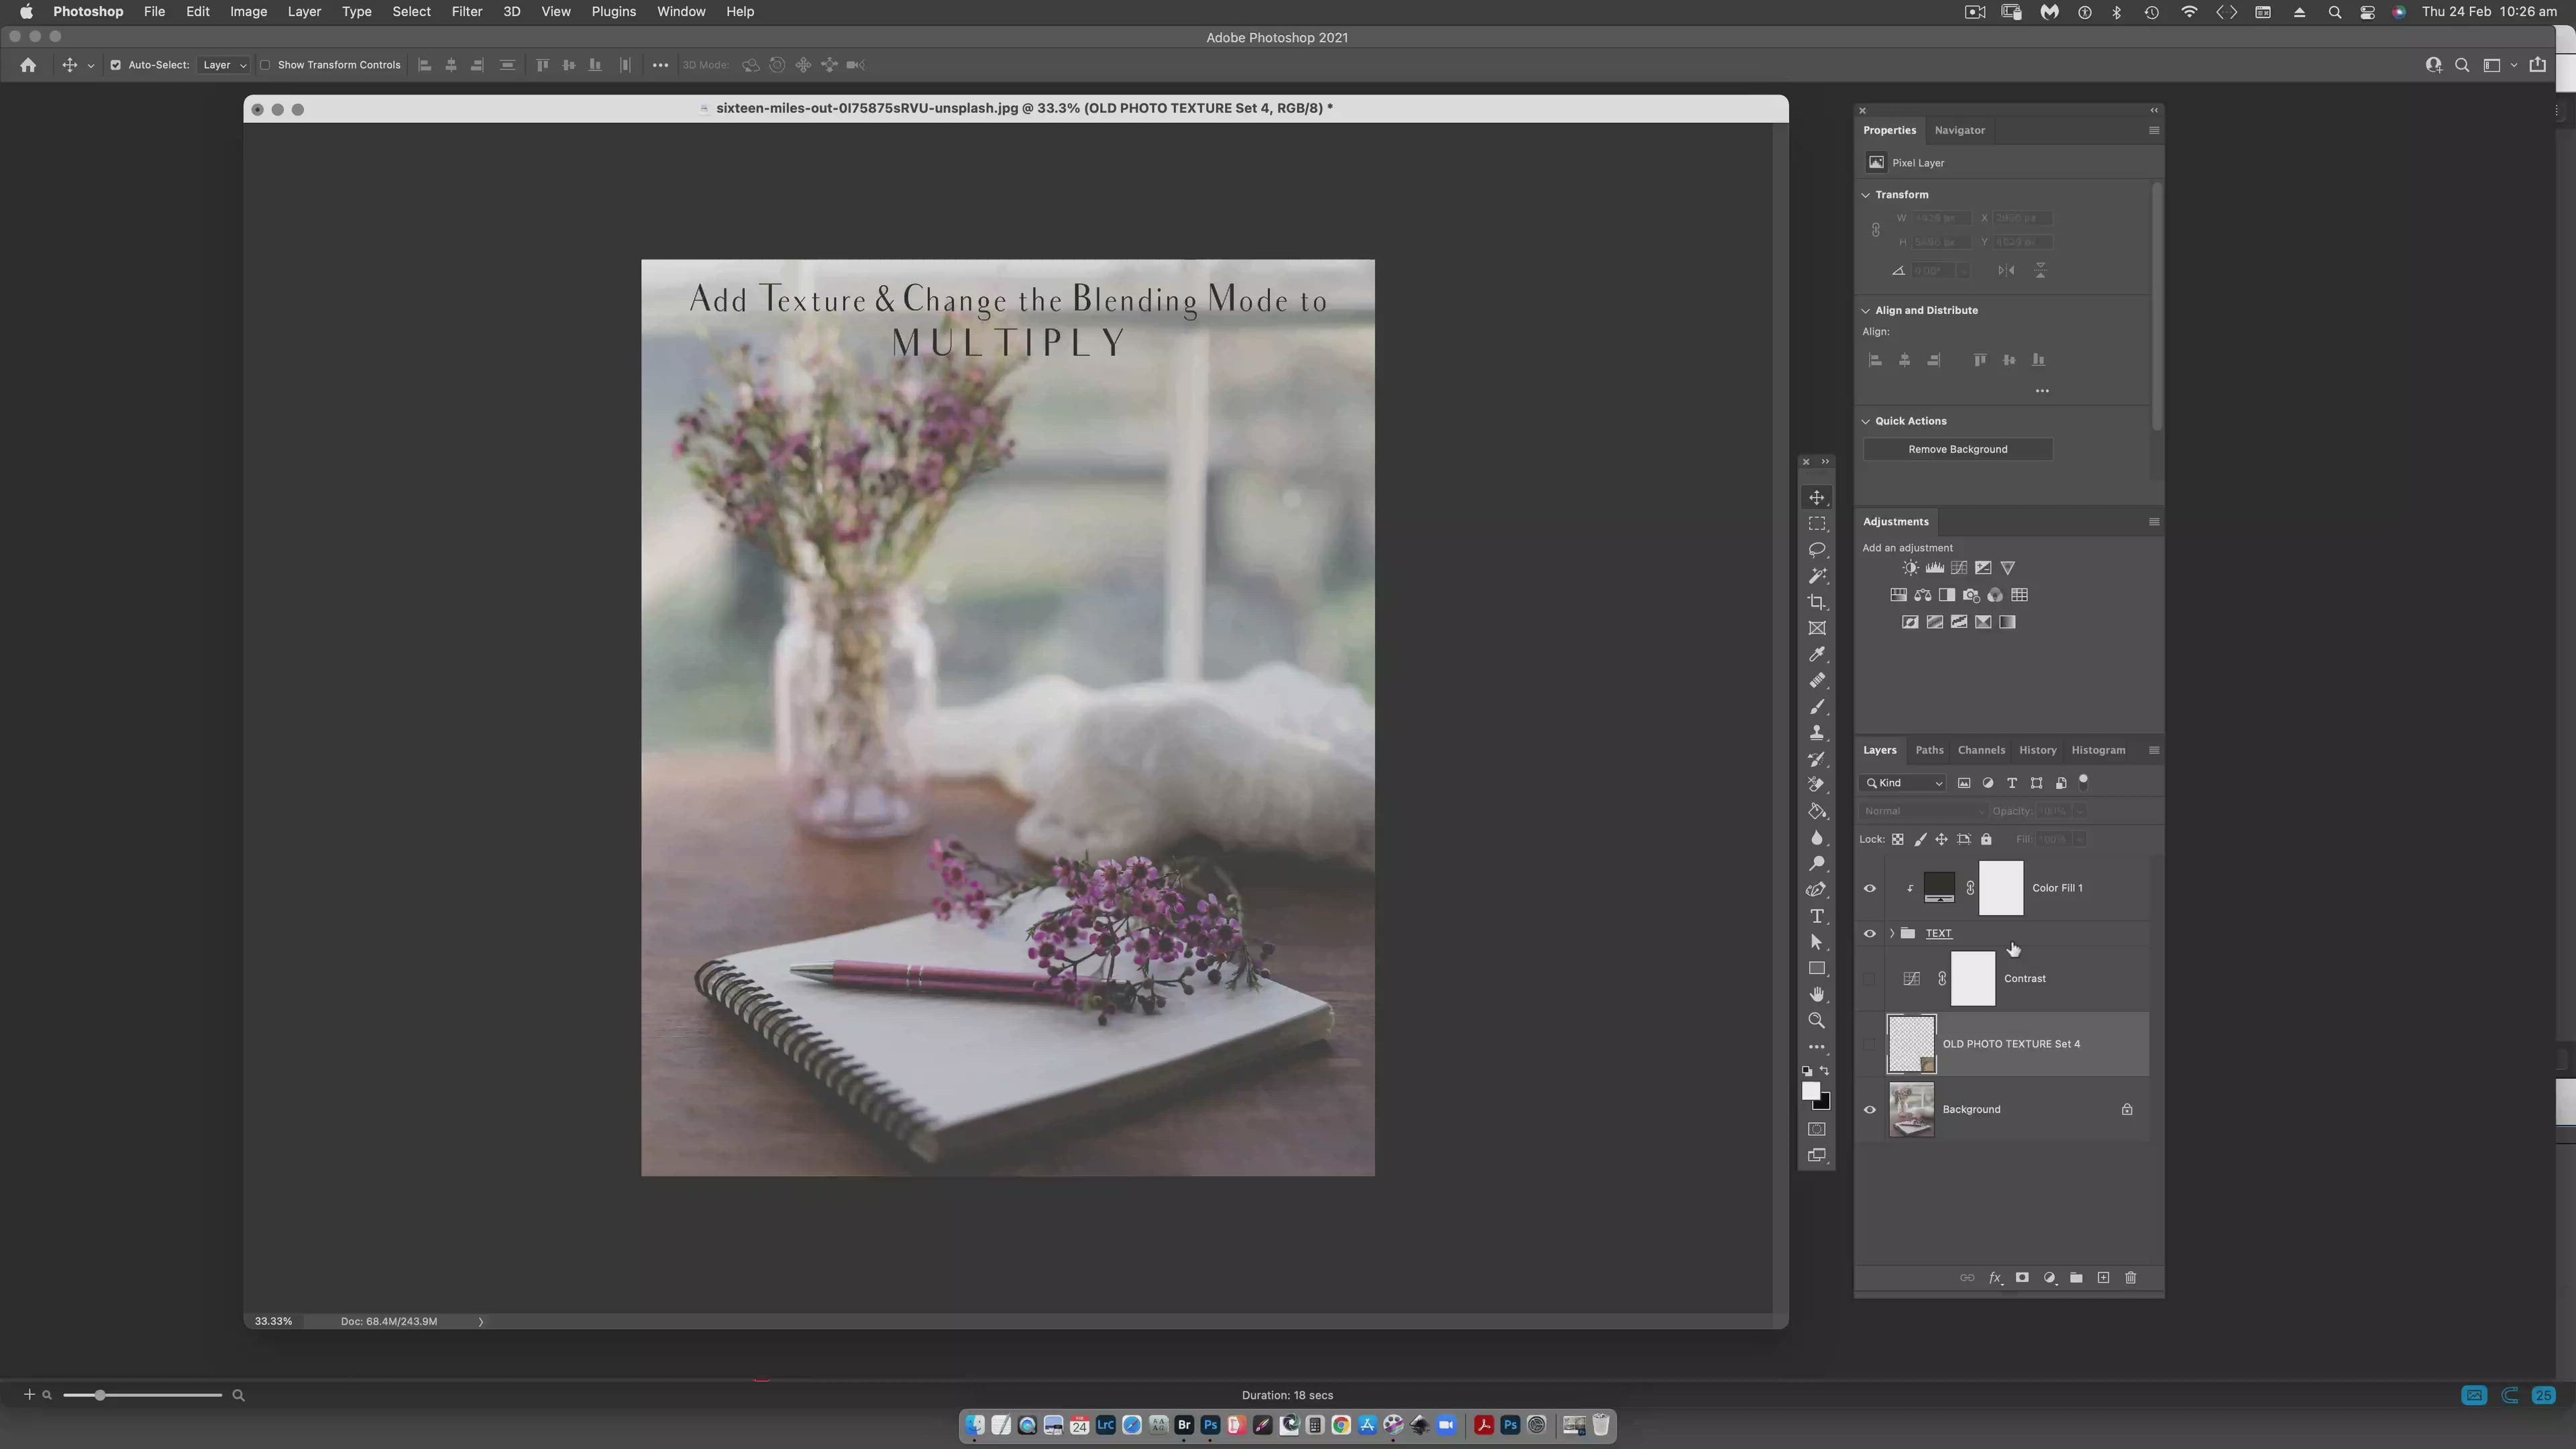Click the foreground color swatch
Viewport: 2576px width, 1449px height.
(x=1810, y=1091)
